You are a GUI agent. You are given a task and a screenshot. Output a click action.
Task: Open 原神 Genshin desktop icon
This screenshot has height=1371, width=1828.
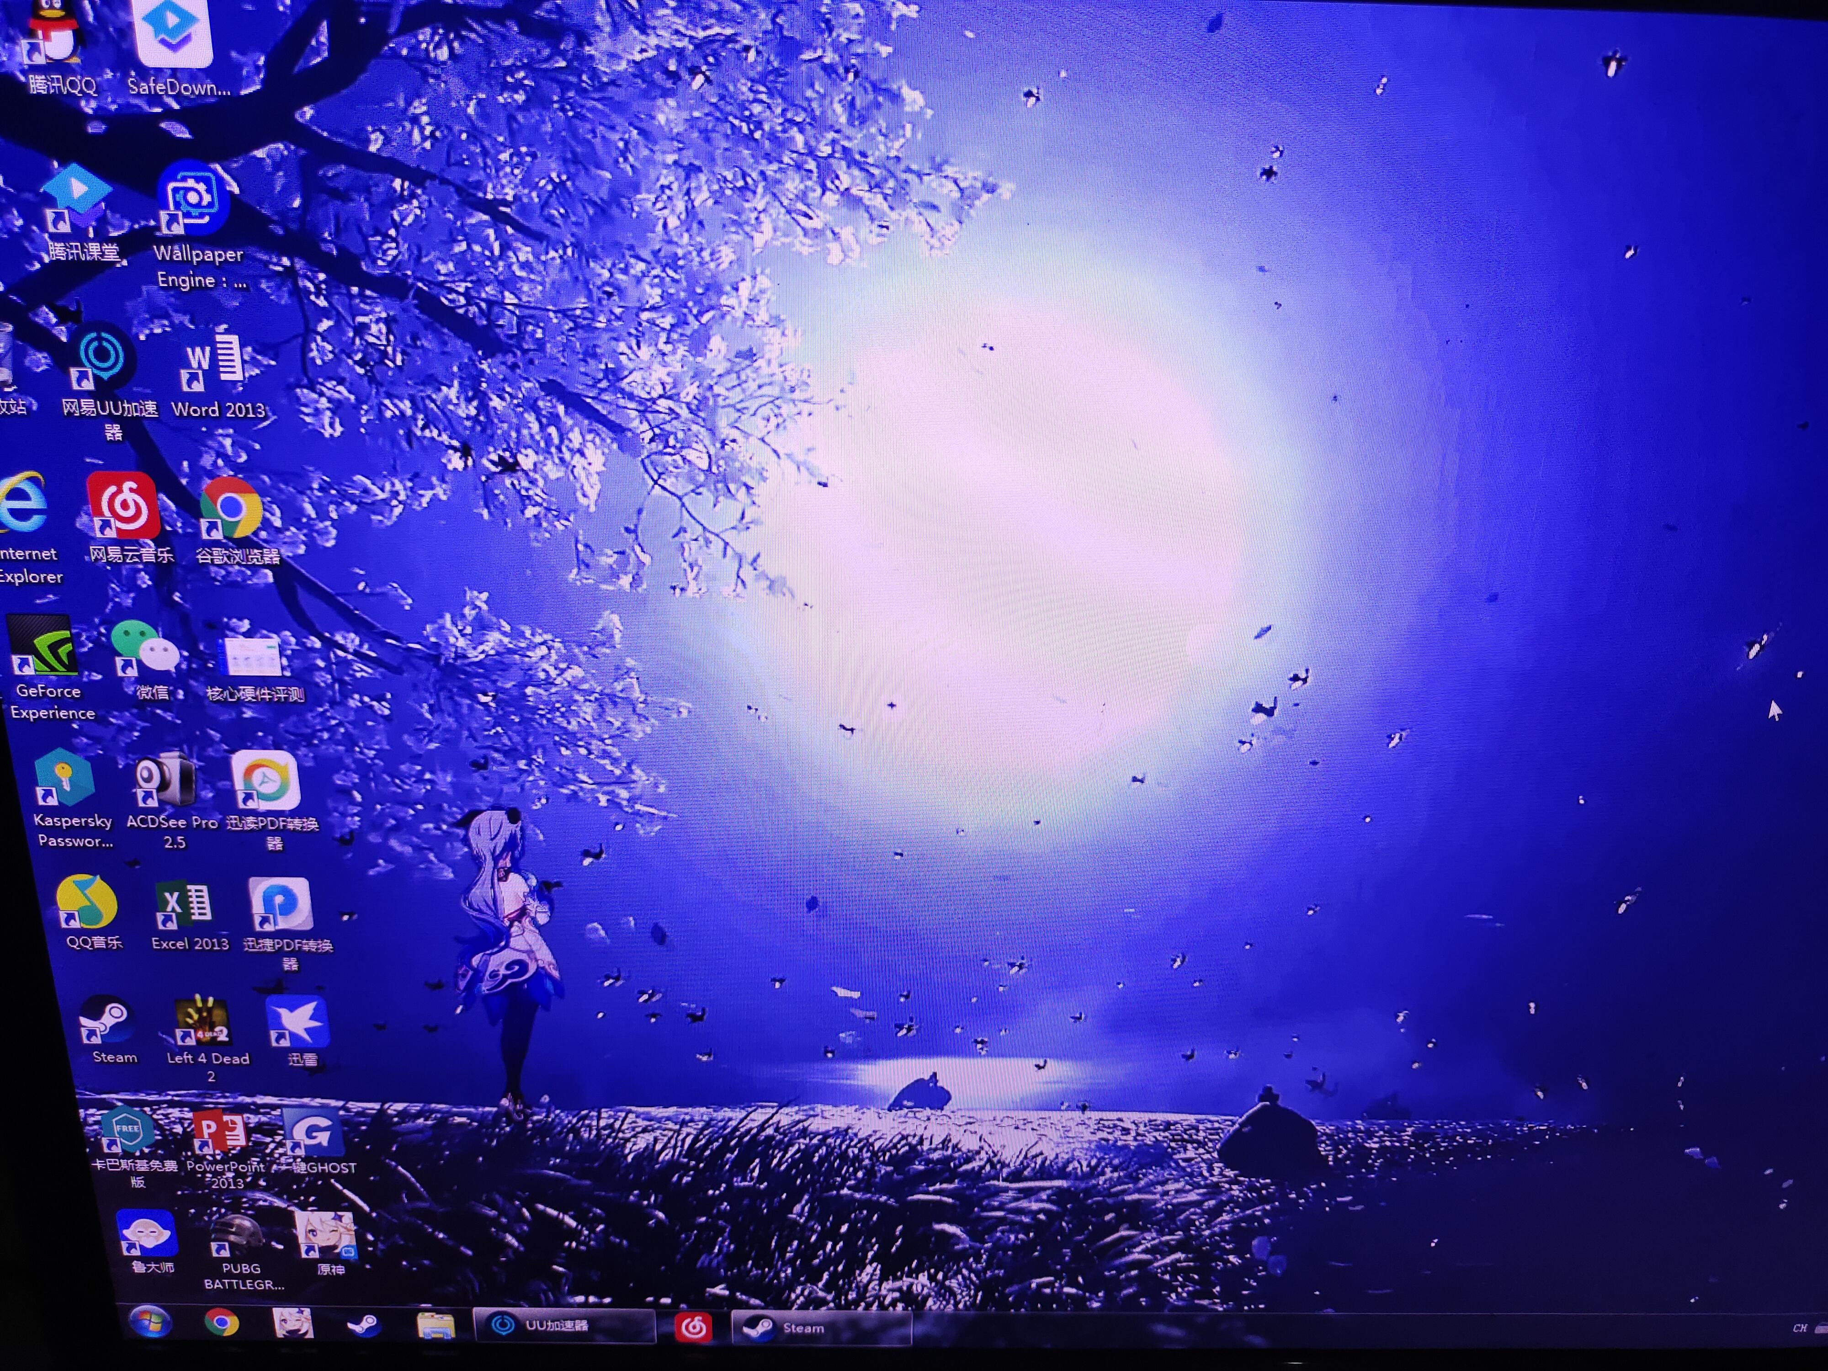325,1236
